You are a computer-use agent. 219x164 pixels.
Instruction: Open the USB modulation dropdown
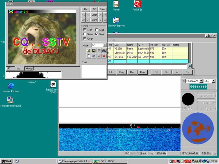(214, 81)
